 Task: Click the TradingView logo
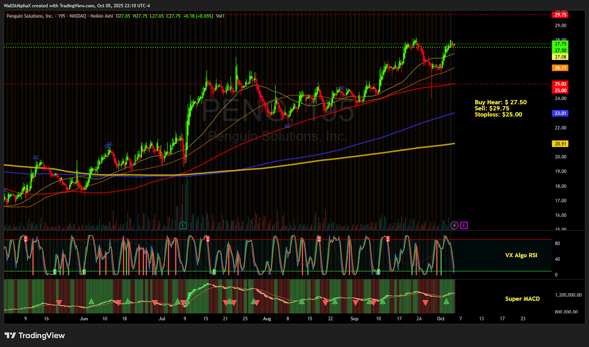pyautogui.click(x=34, y=335)
